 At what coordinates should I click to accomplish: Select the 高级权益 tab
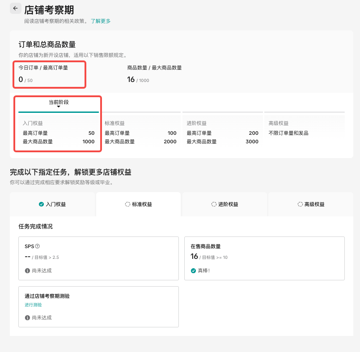click(310, 204)
